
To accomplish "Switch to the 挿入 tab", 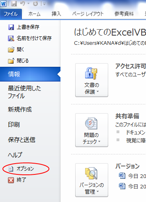I will tap(56, 14).
